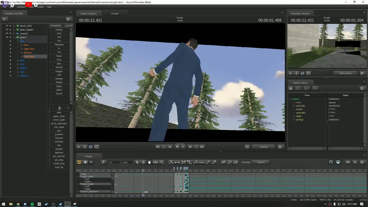368x207 pixels.
Task: Select the timeline zoom magnifier tool
Action: (x=162, y=162)
